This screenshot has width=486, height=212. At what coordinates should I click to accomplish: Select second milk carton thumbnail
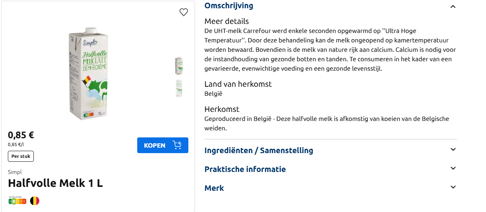point(179,88)
